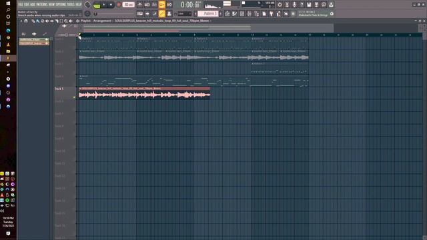Viewport: 427px width, 240px height.
Task: Click the Stop button in transport
Action: pyautogui.click(x=111, y=5)
